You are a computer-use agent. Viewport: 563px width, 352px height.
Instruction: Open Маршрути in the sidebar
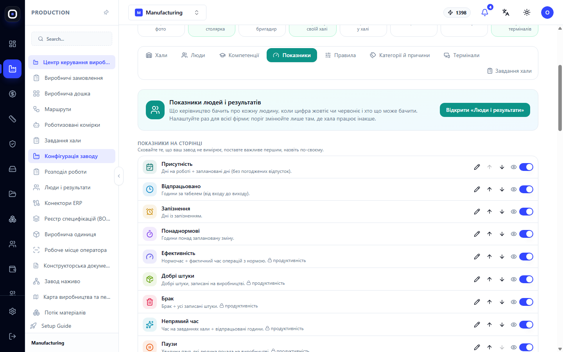point(72,109)
